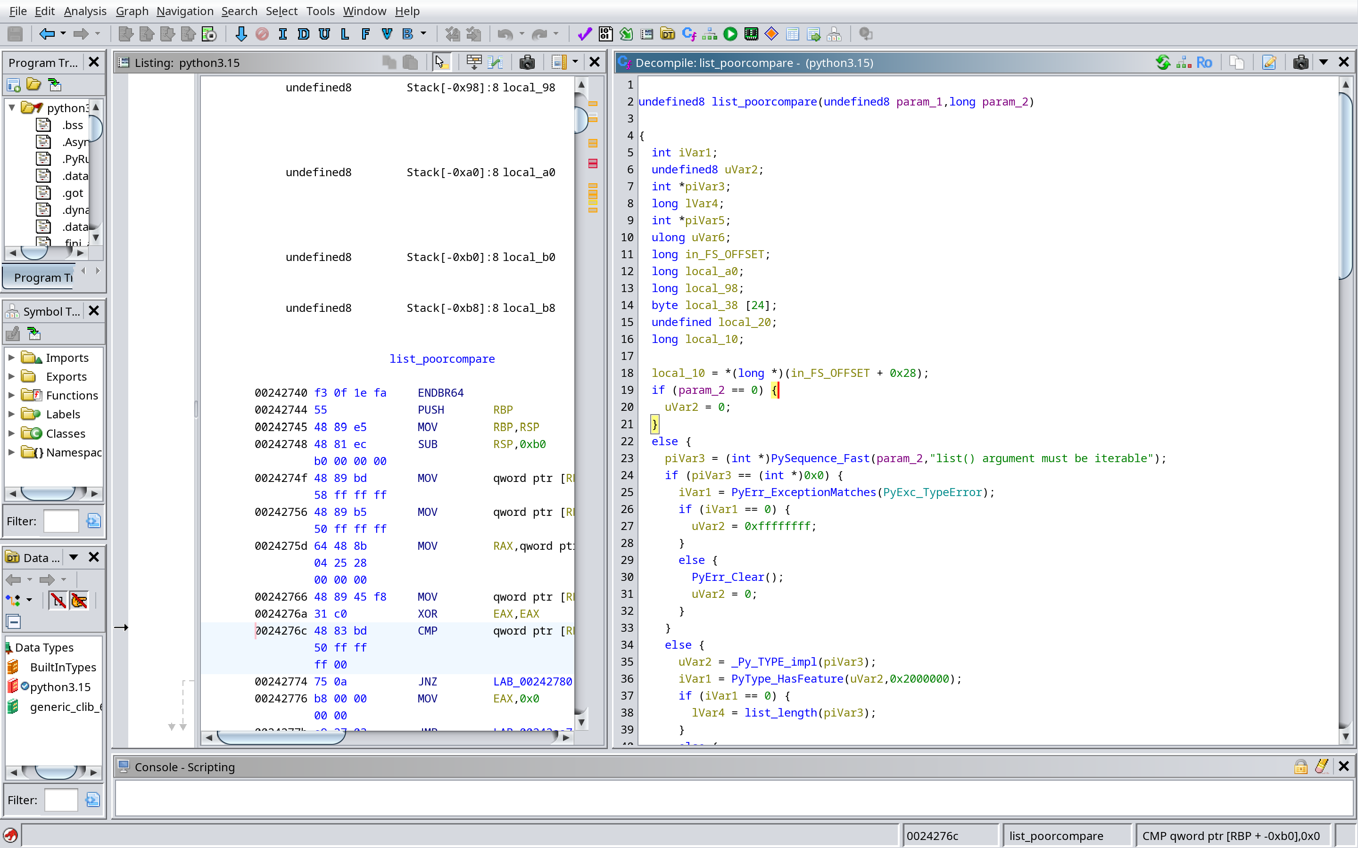The image size is (1358, 848).
Task: Take a snapshot of the Decompile panel
Action: [x=1300, y=62]
